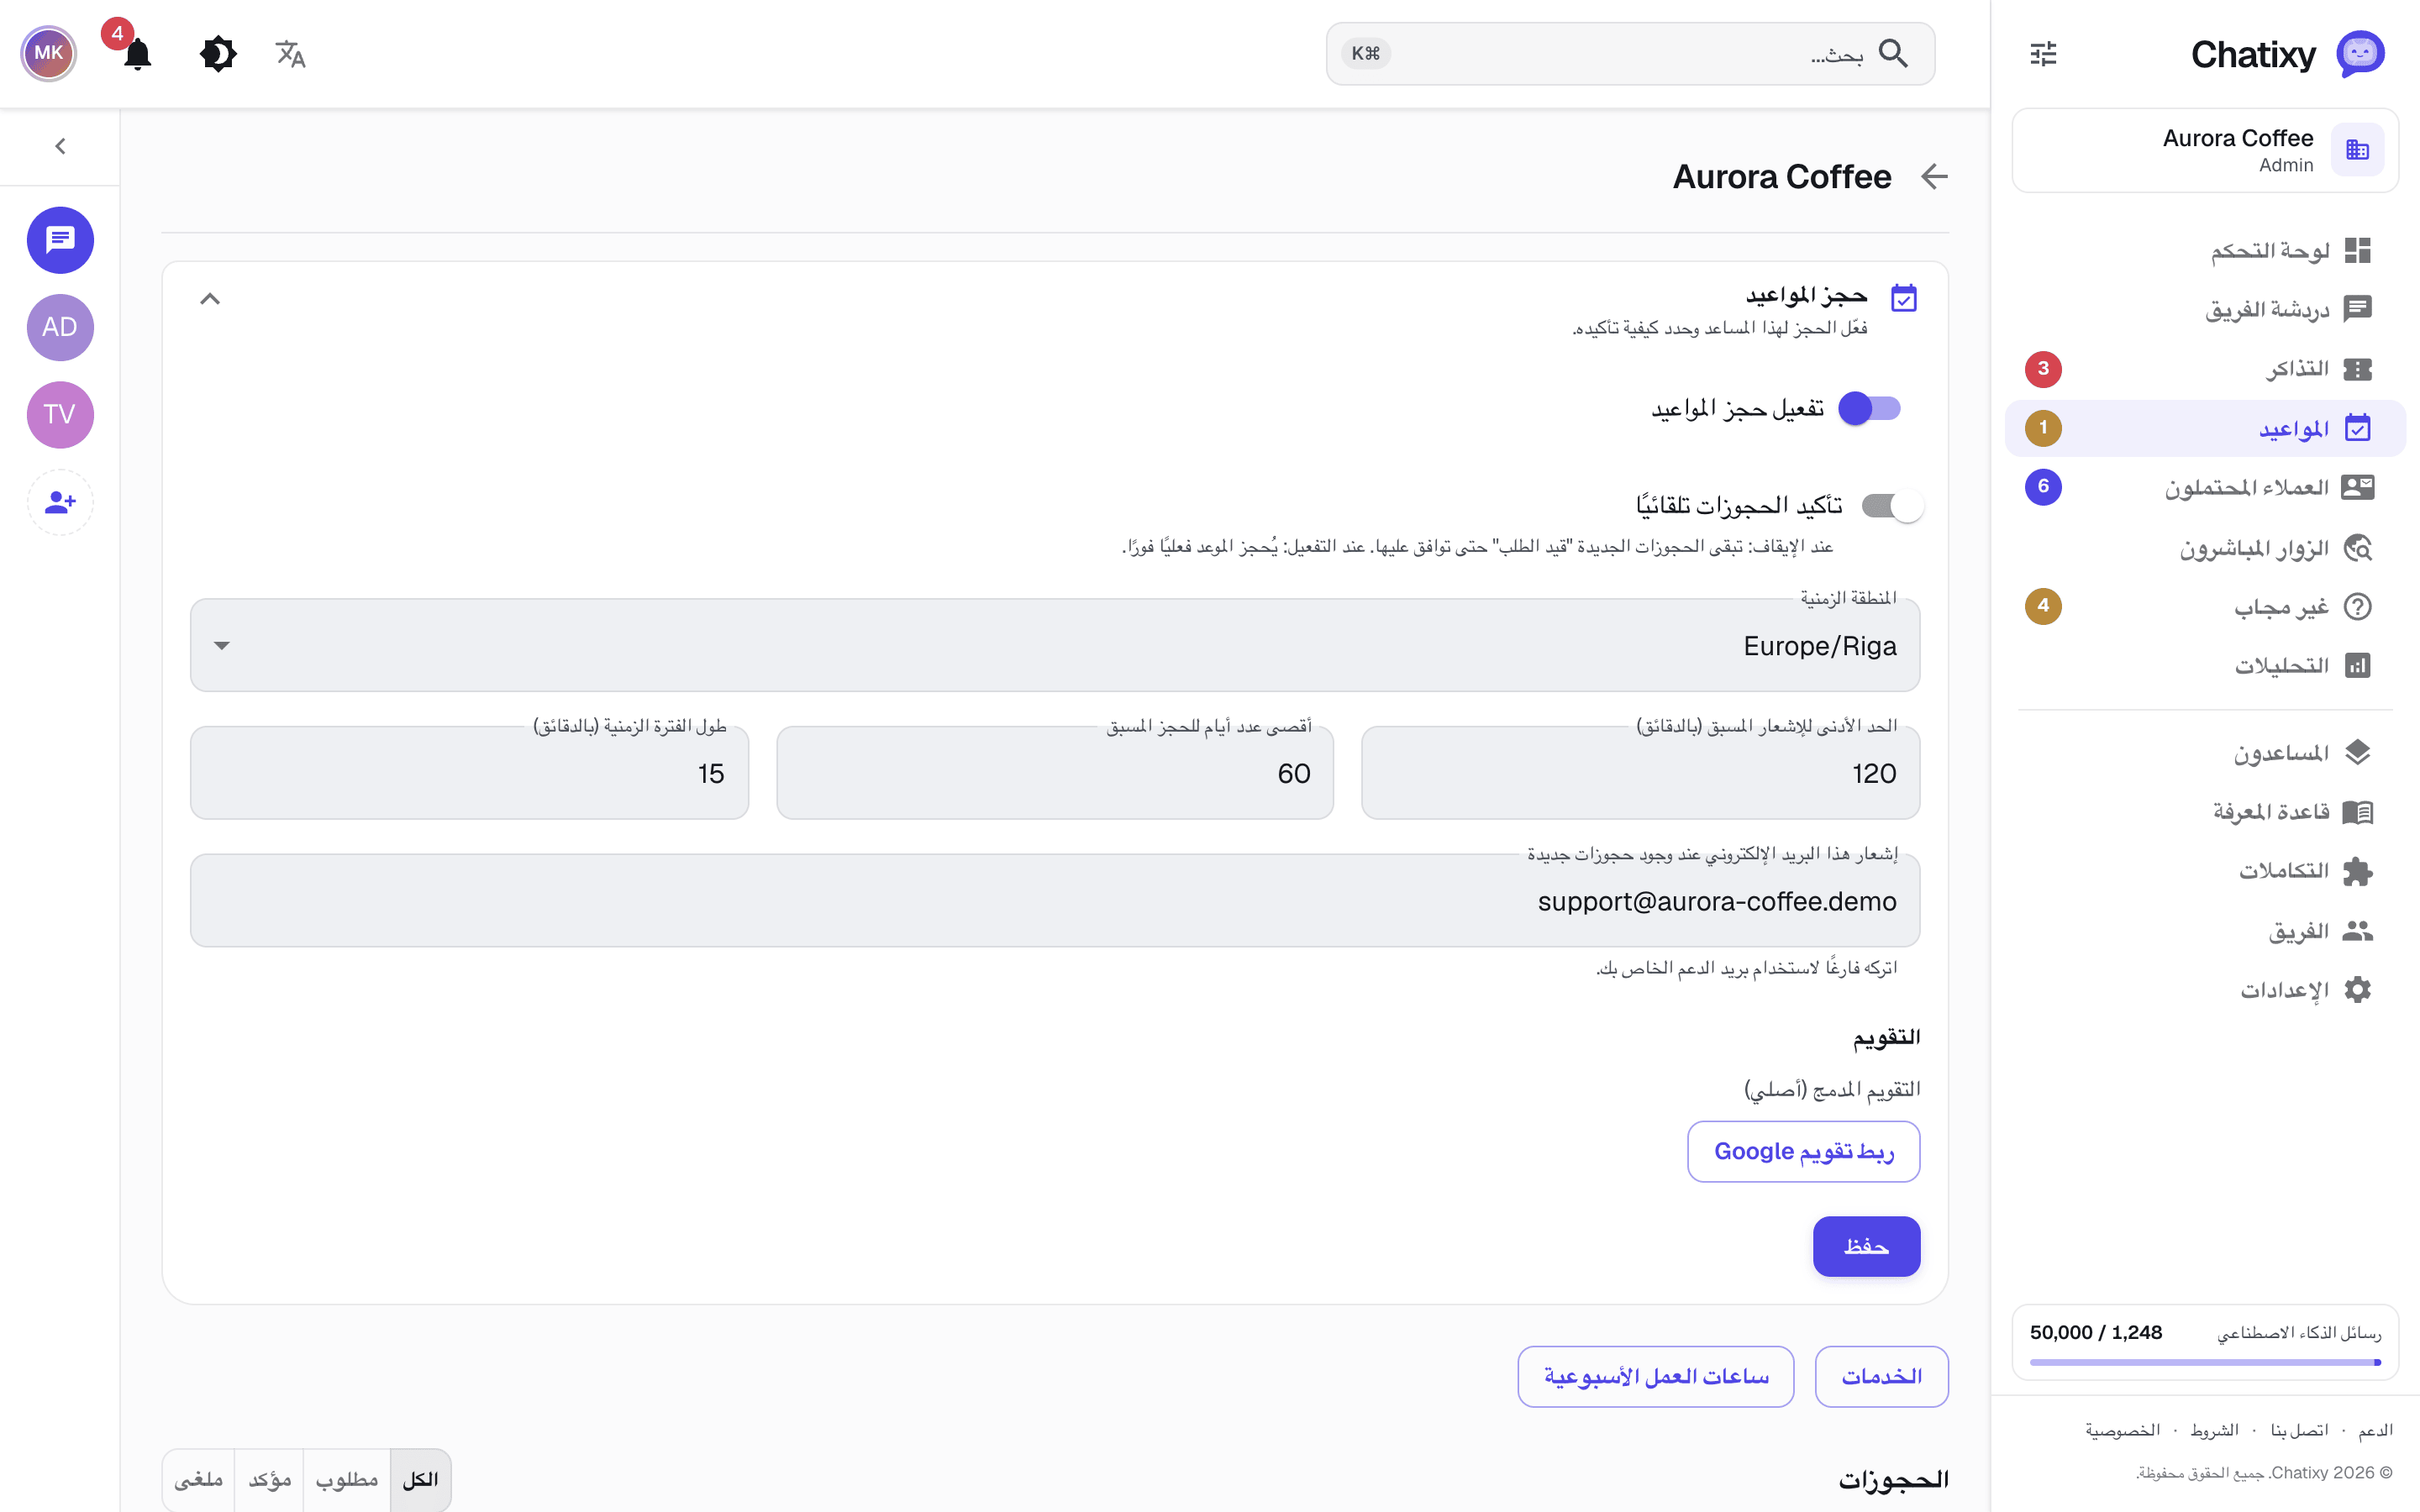
Task: Click ربط تقويم Google button
Action: (x=1803, y=1151)
